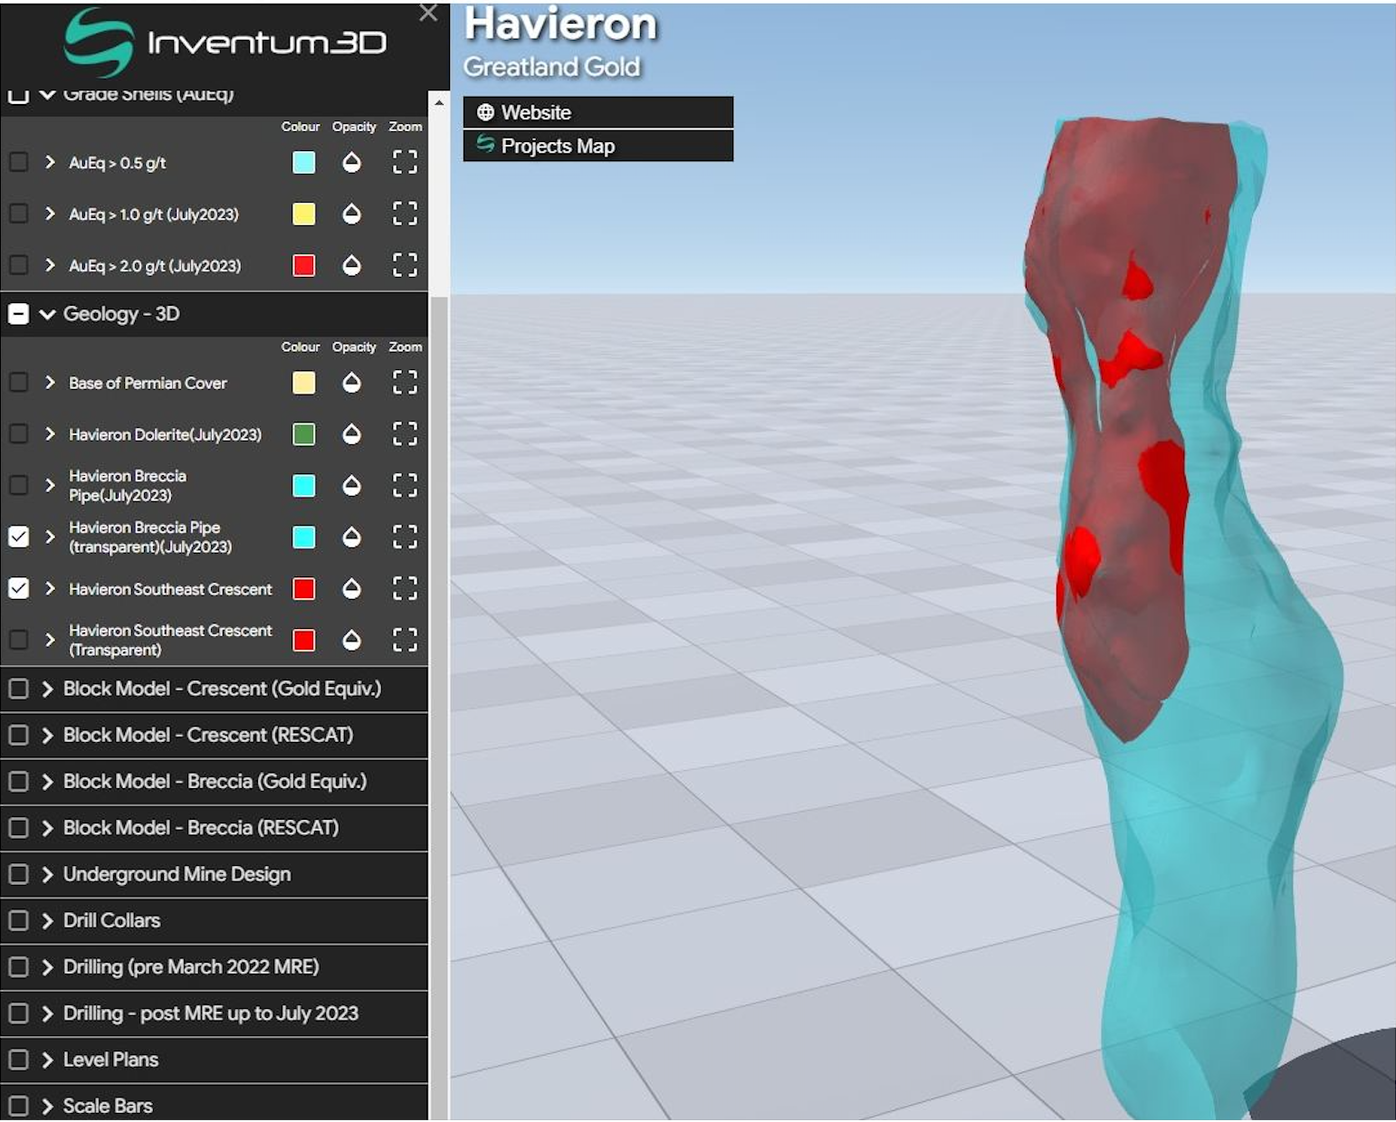Screen dimensions: 1396x1122
Task: Adjust opacity of AuEq > 1.0 g/t (July2023)
Action: [x=351, y=214]
